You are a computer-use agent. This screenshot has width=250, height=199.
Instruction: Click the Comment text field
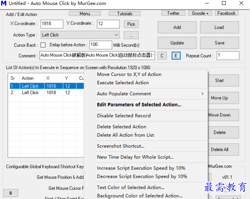click(x=97, y=56)
